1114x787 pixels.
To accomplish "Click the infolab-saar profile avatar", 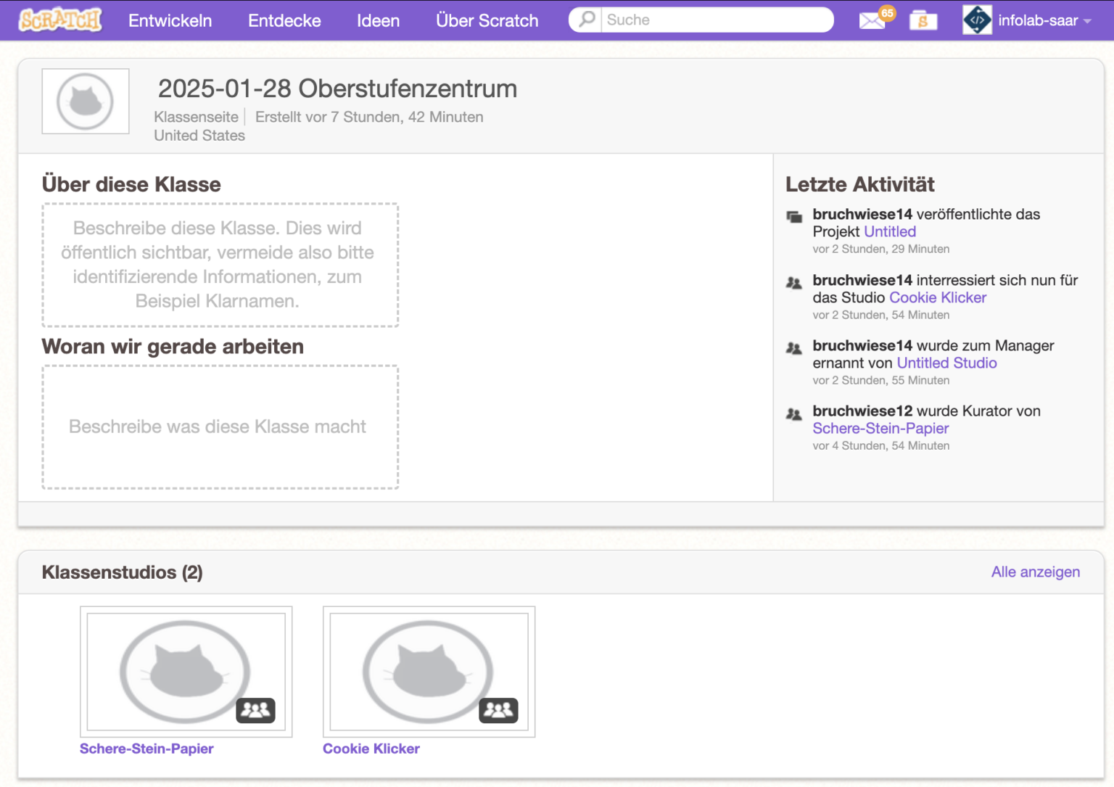I will (x=977, y=20).
